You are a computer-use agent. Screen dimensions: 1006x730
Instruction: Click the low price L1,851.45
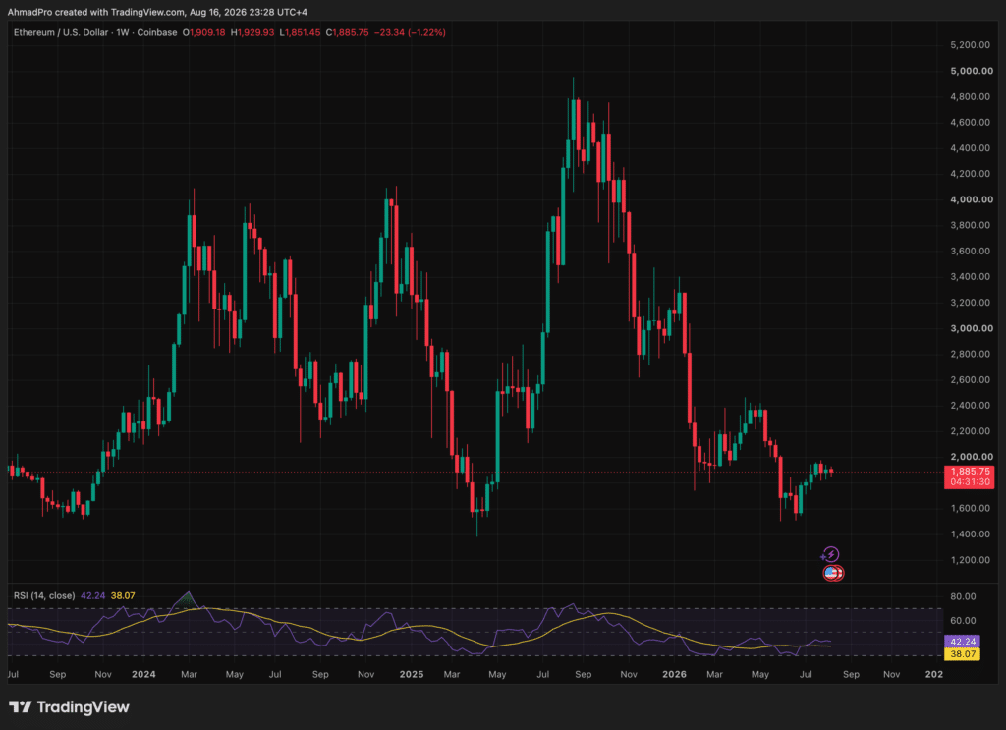[300, 32]
